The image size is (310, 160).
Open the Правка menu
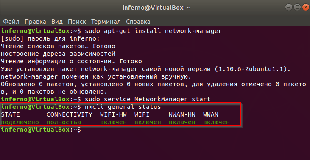[x=35, y=22]
